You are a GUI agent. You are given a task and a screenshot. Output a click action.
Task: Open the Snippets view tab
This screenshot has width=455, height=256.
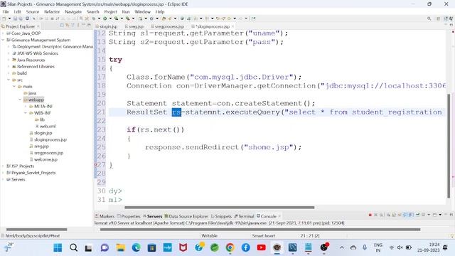click(x=221, y=216)
